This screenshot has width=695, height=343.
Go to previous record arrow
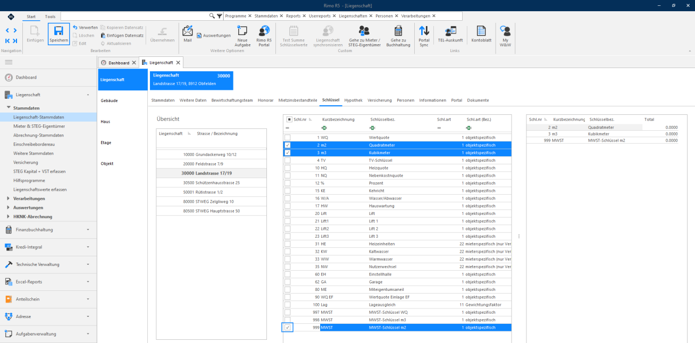point(7,30)
